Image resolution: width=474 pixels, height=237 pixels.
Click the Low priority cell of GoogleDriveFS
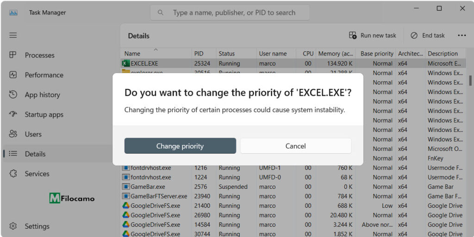tap(387, 206)
